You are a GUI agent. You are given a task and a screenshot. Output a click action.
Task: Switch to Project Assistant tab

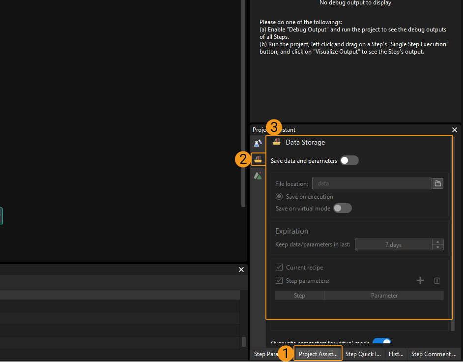(318, 354)
